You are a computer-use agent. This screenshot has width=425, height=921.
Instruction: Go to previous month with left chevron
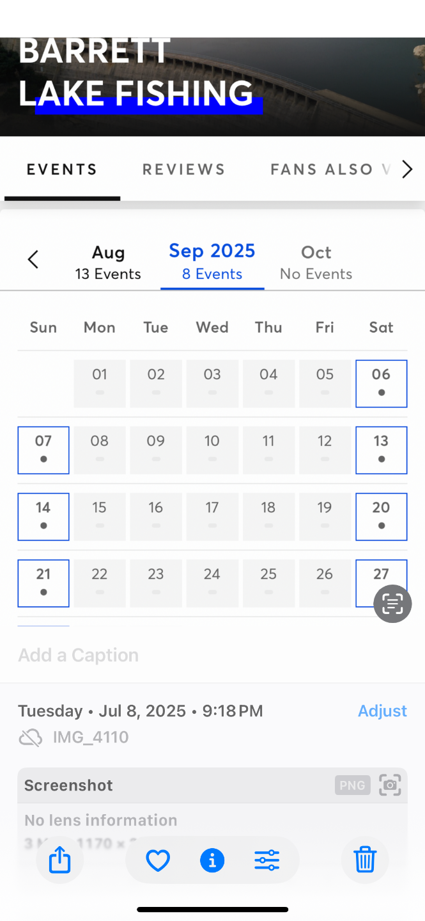tap(33, 260)
